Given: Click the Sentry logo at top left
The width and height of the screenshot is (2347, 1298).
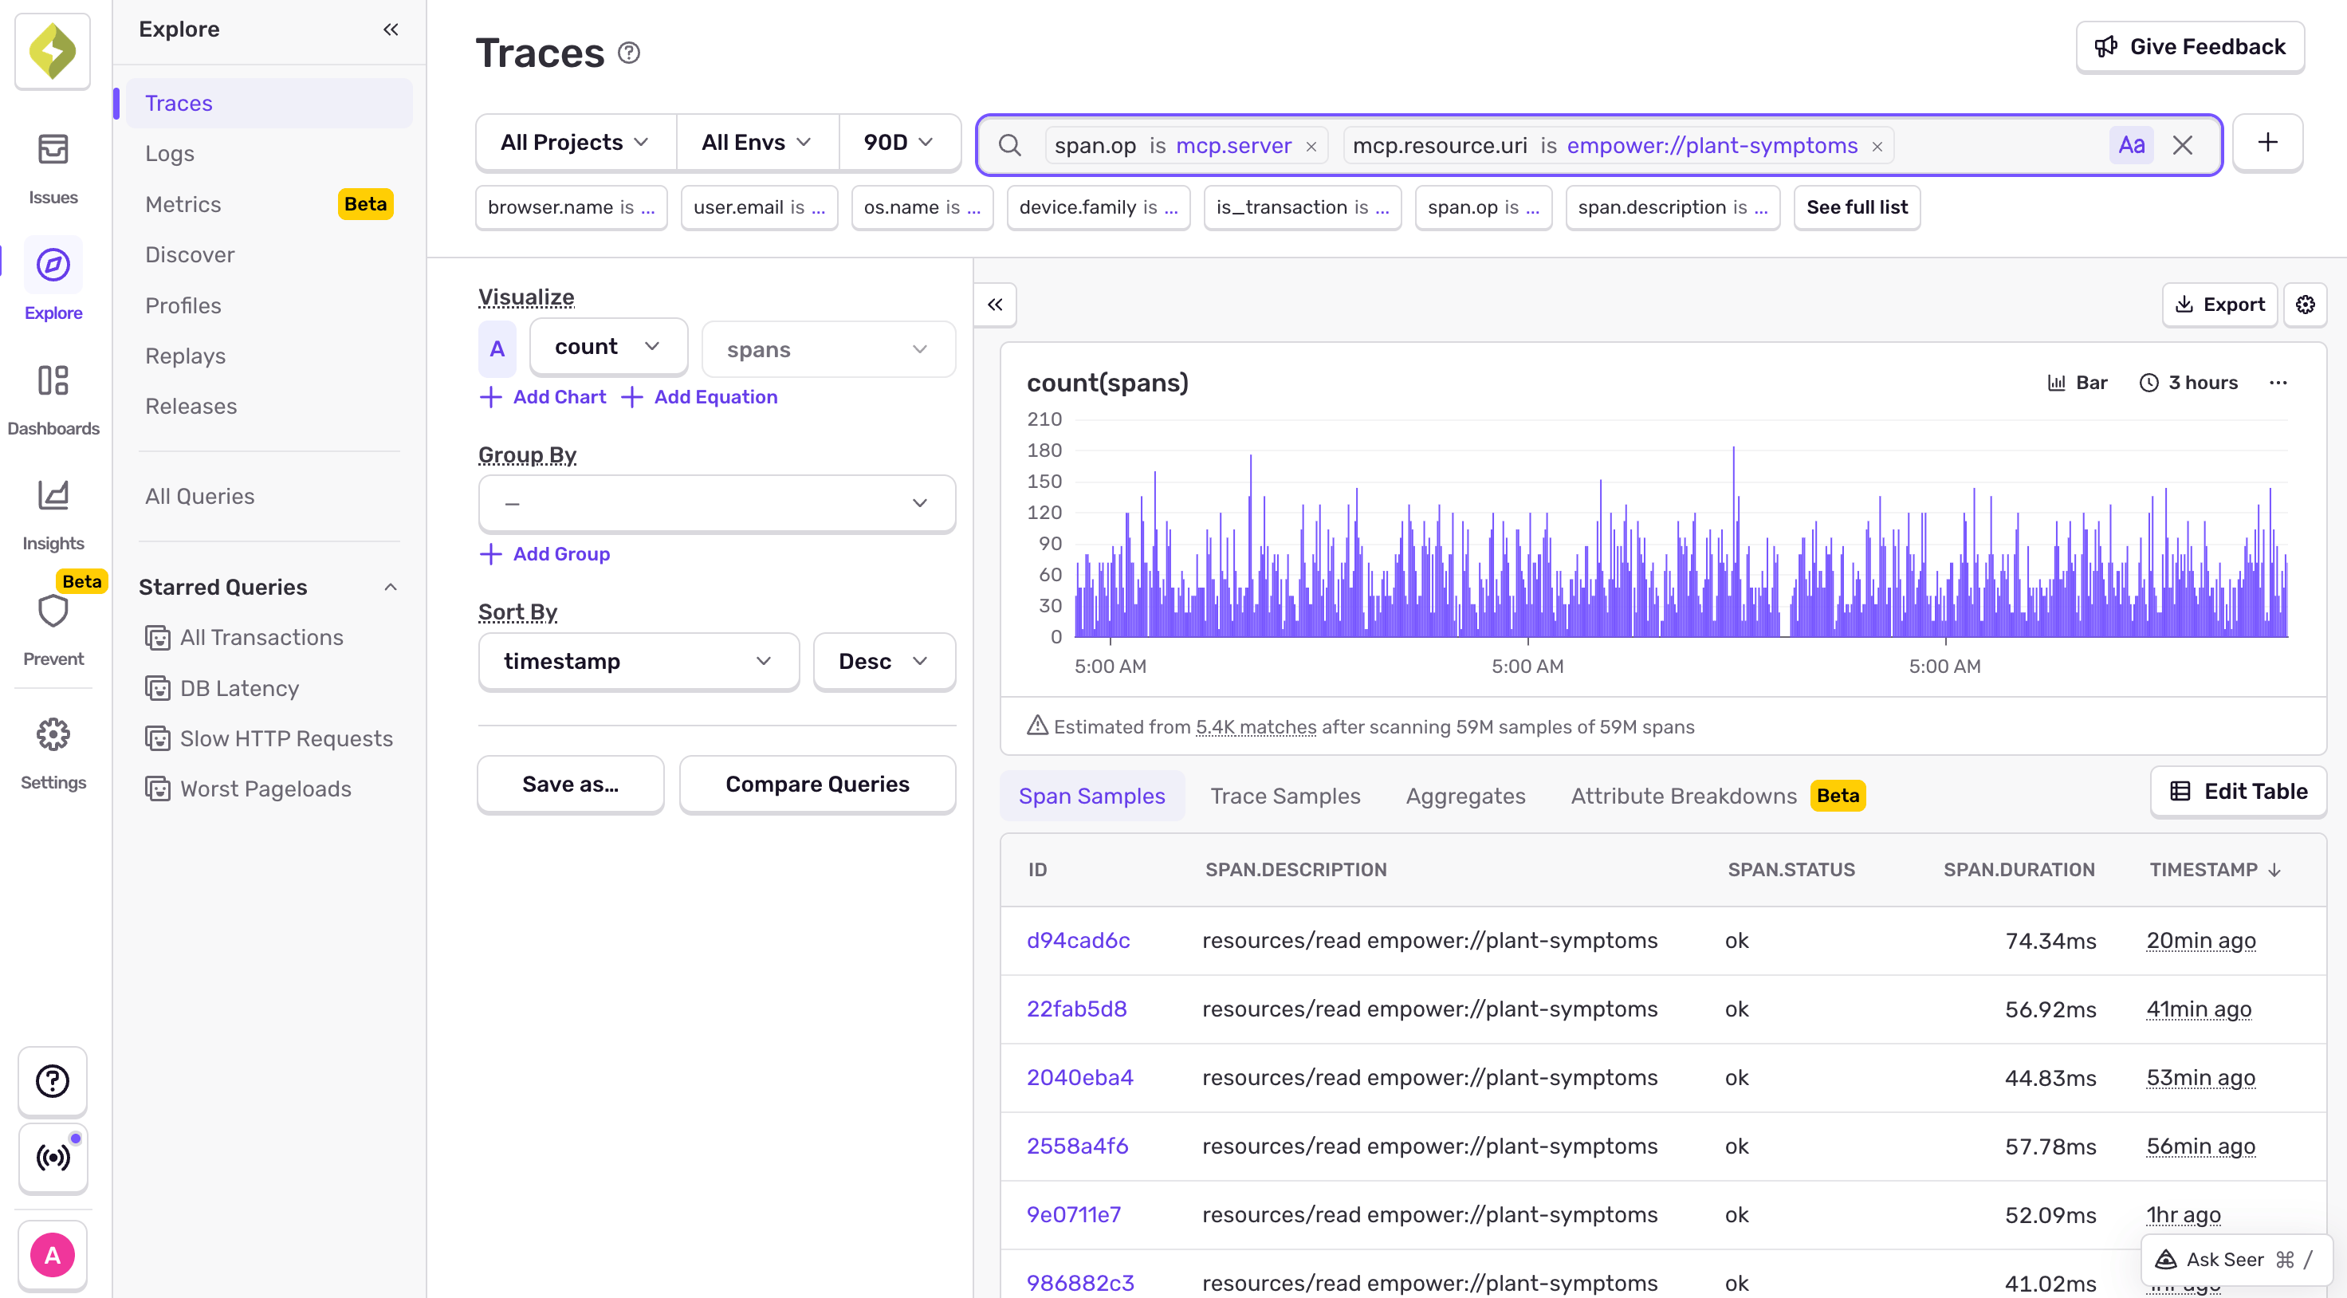Looking at the screenshot, I should [52, 52].
